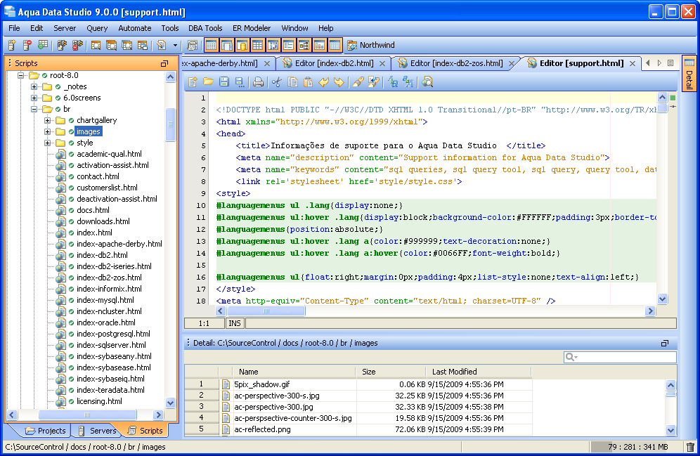This screenshot has height=456, width=700.
Task: Click the Undo arrow icon
Action: 324,82
